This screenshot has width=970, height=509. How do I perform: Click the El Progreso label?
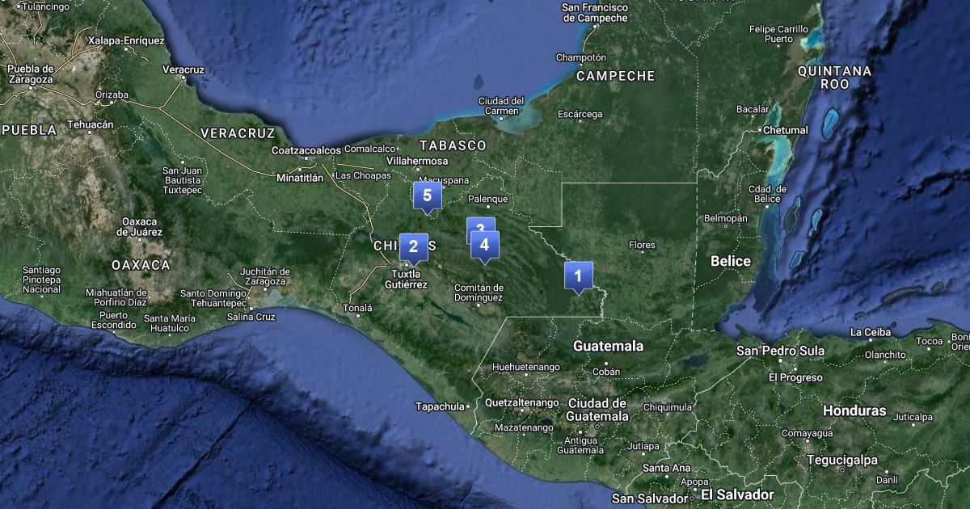(795, 377)
